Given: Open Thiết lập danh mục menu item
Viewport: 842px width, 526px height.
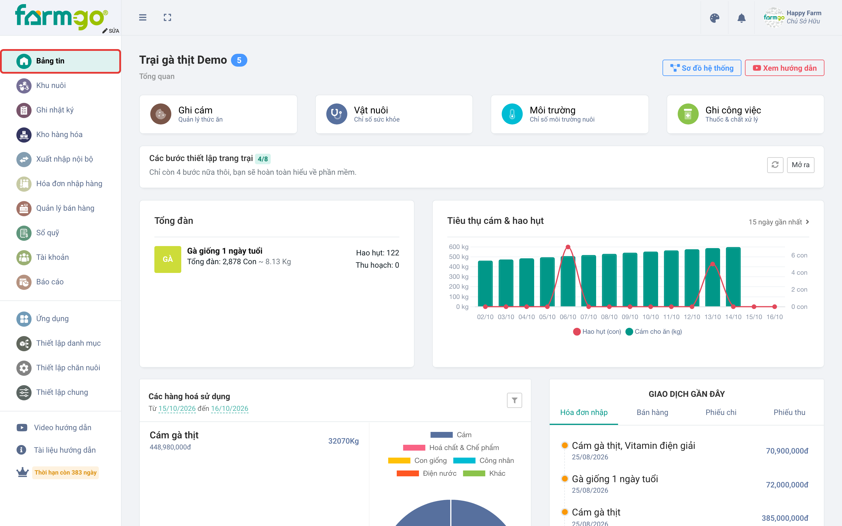Looking at the screenshot, I should 61,343.
